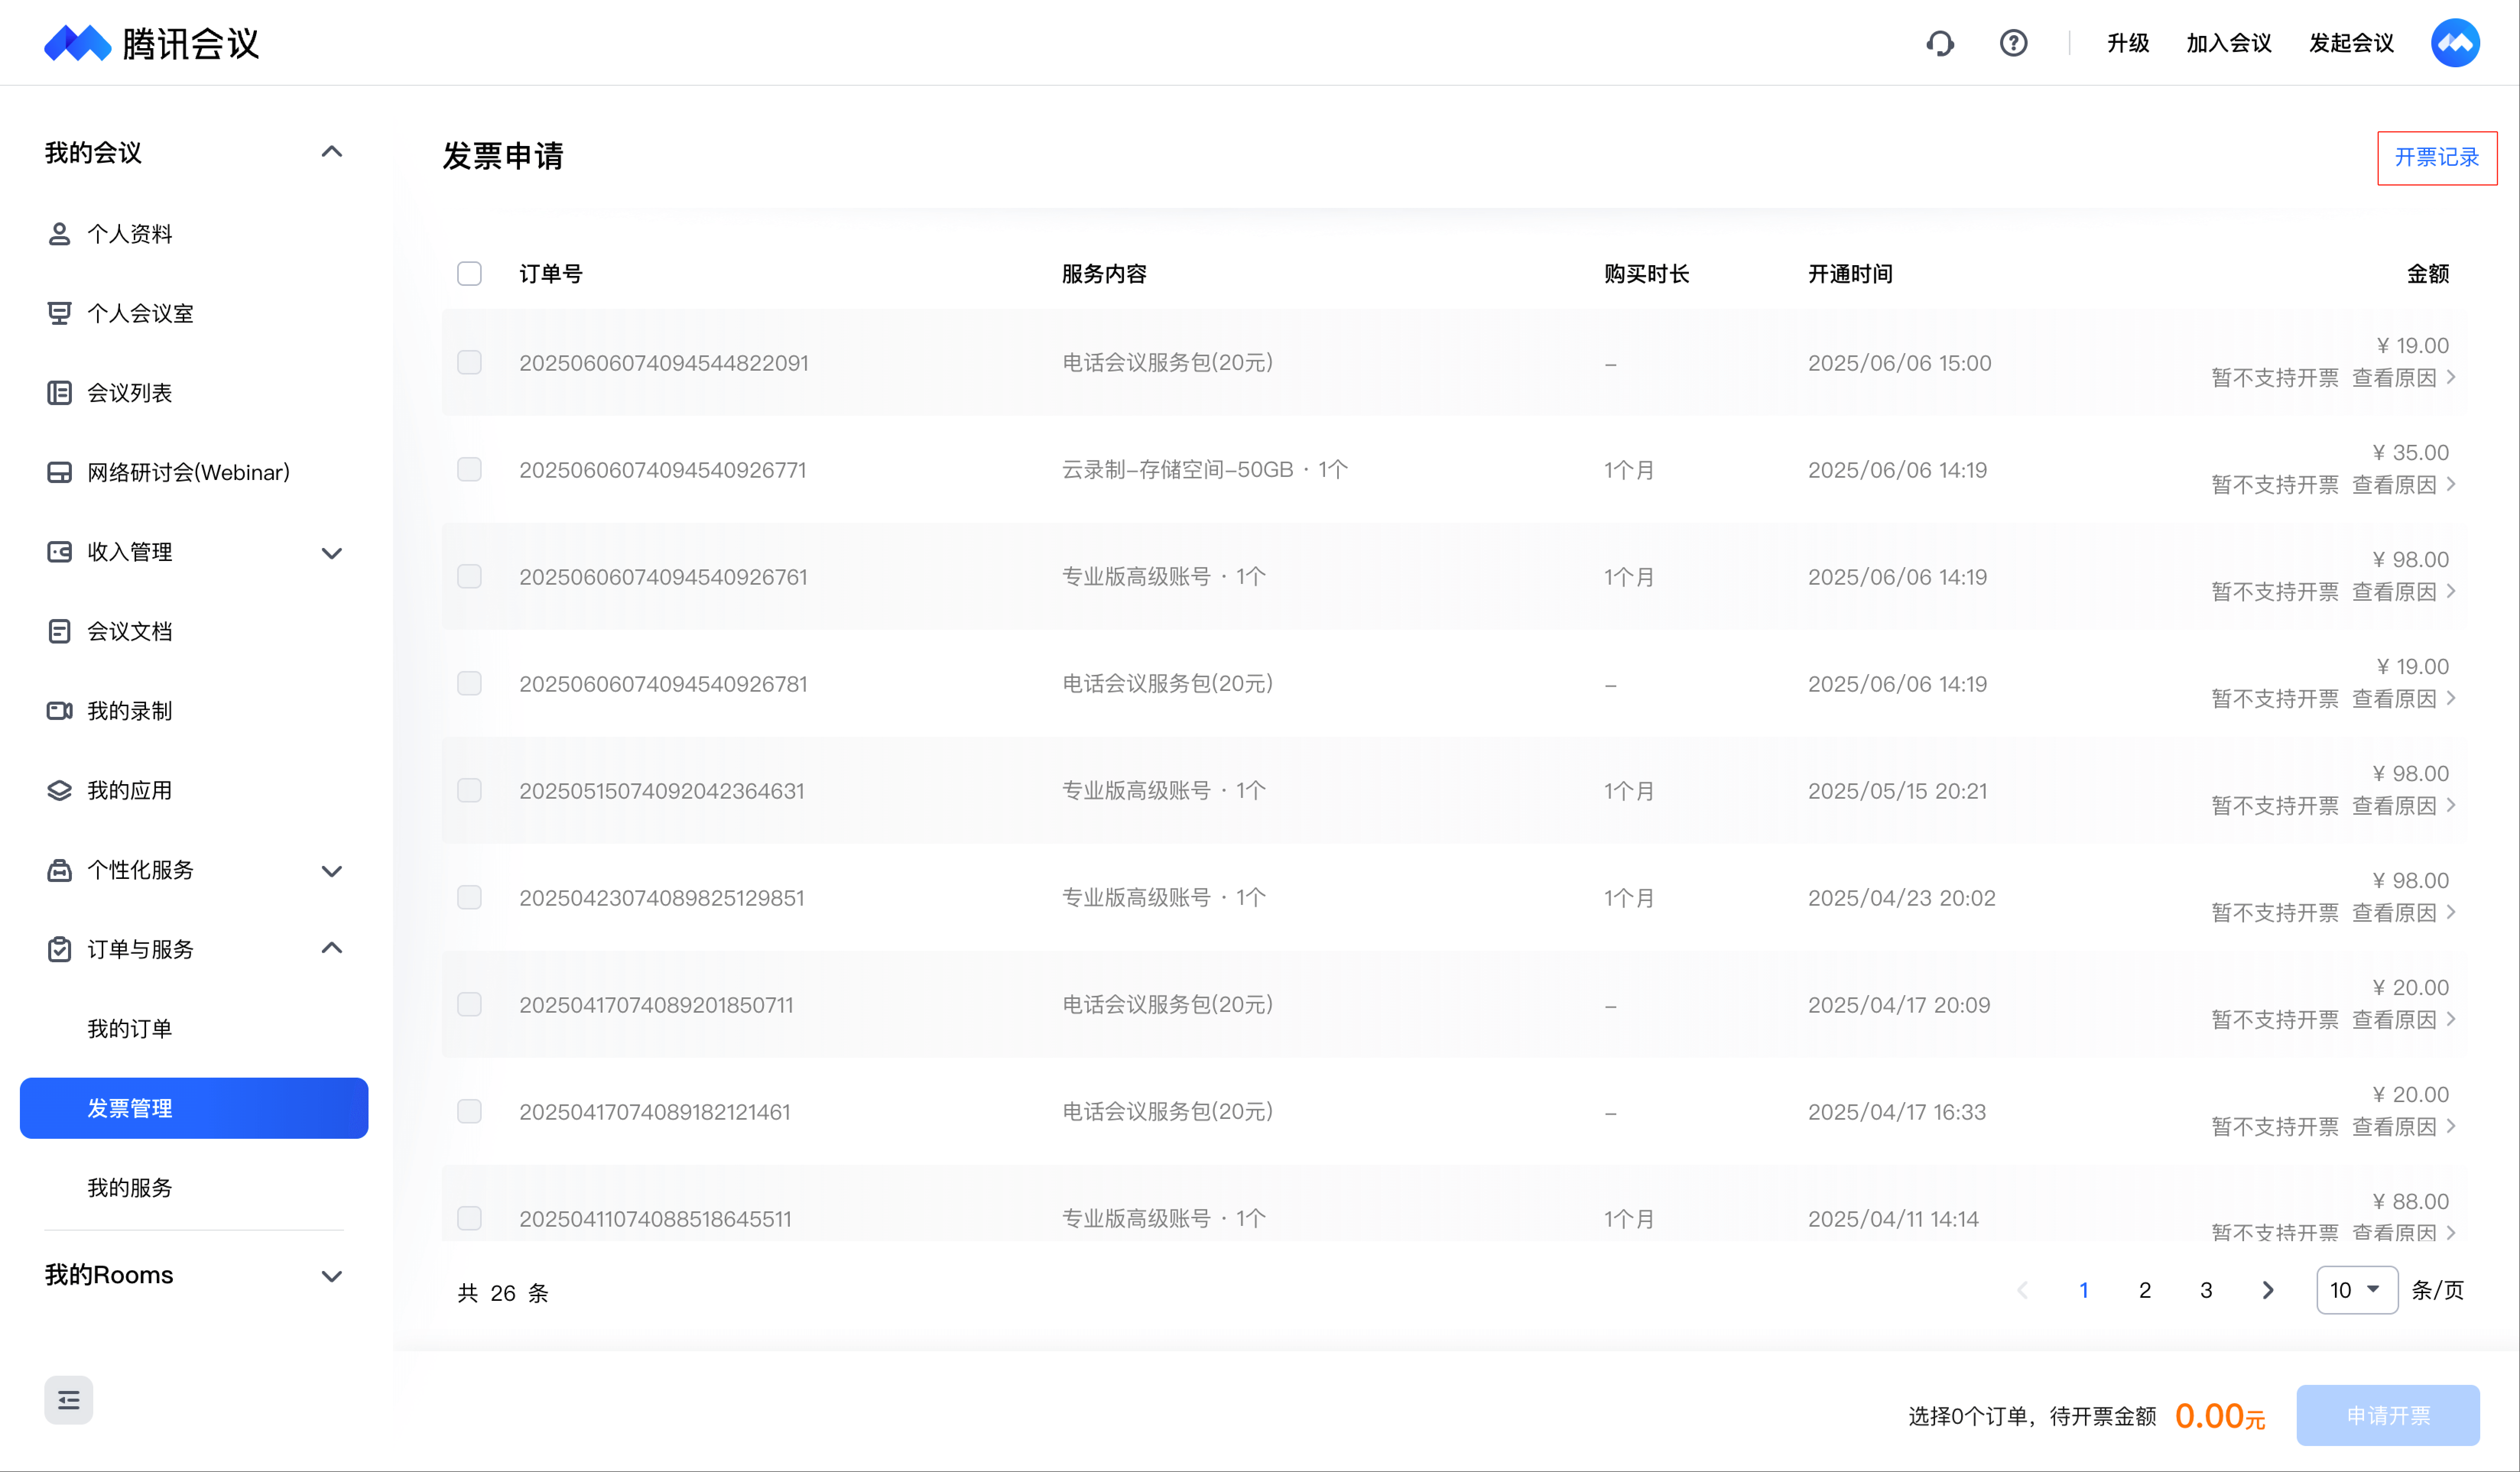The width and height of the screenshot is (2520, 1472).
Task: Open the user avatar menu
Action: tap(2455, 43)
